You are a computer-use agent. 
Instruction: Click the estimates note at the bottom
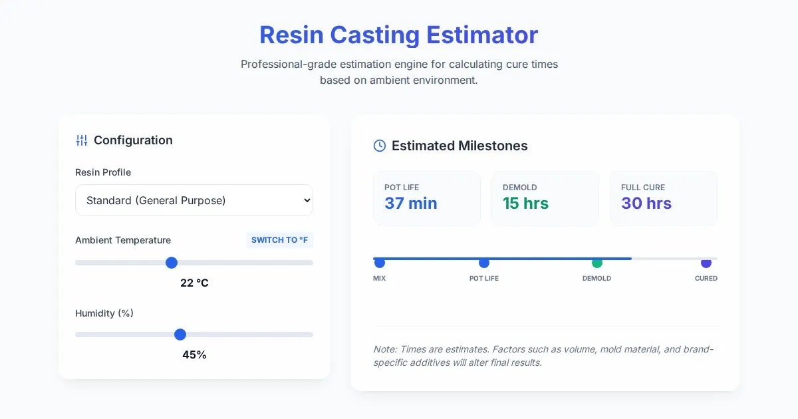click(x=543, y=356)
